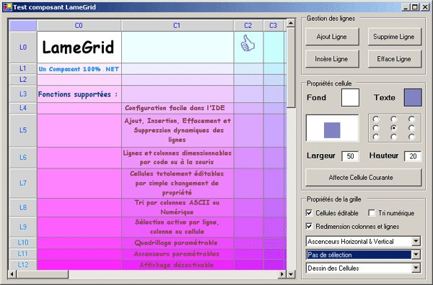Click the L12 row header
433x285 pixels.
[23, 265]
